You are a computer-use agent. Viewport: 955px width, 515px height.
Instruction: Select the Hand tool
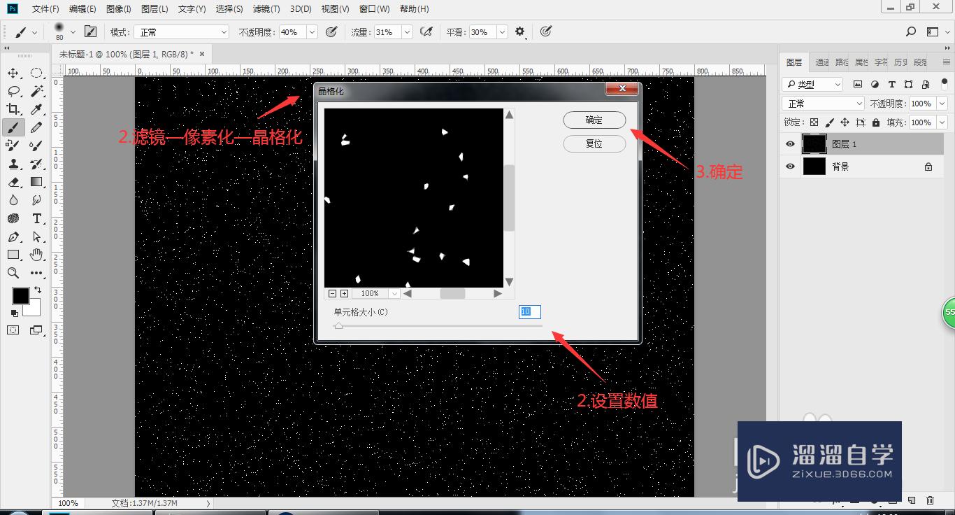(36, 255)
